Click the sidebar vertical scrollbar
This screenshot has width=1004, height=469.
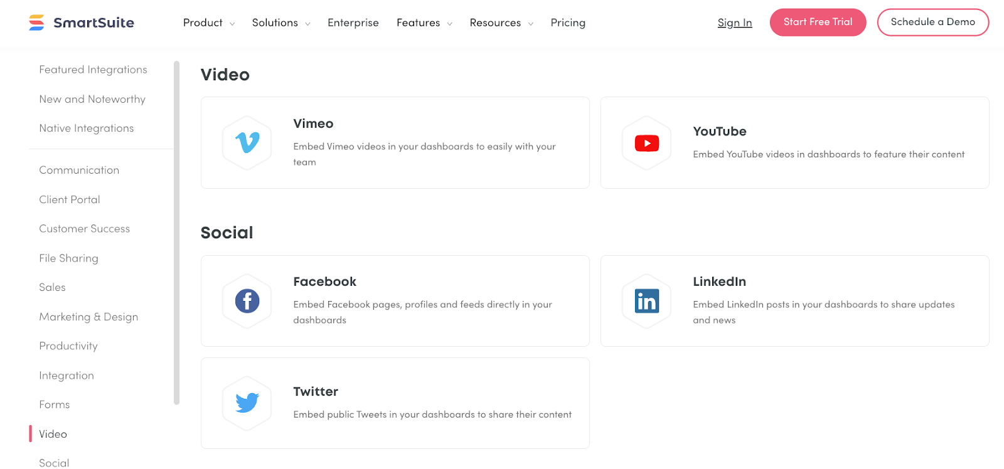point(176,233)
